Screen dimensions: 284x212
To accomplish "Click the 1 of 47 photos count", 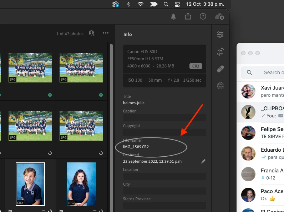I will pyautogui.click(x=70, y=34).
